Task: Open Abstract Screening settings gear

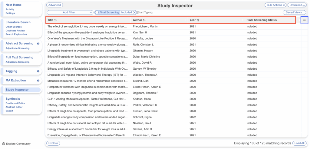Action: 38,44
